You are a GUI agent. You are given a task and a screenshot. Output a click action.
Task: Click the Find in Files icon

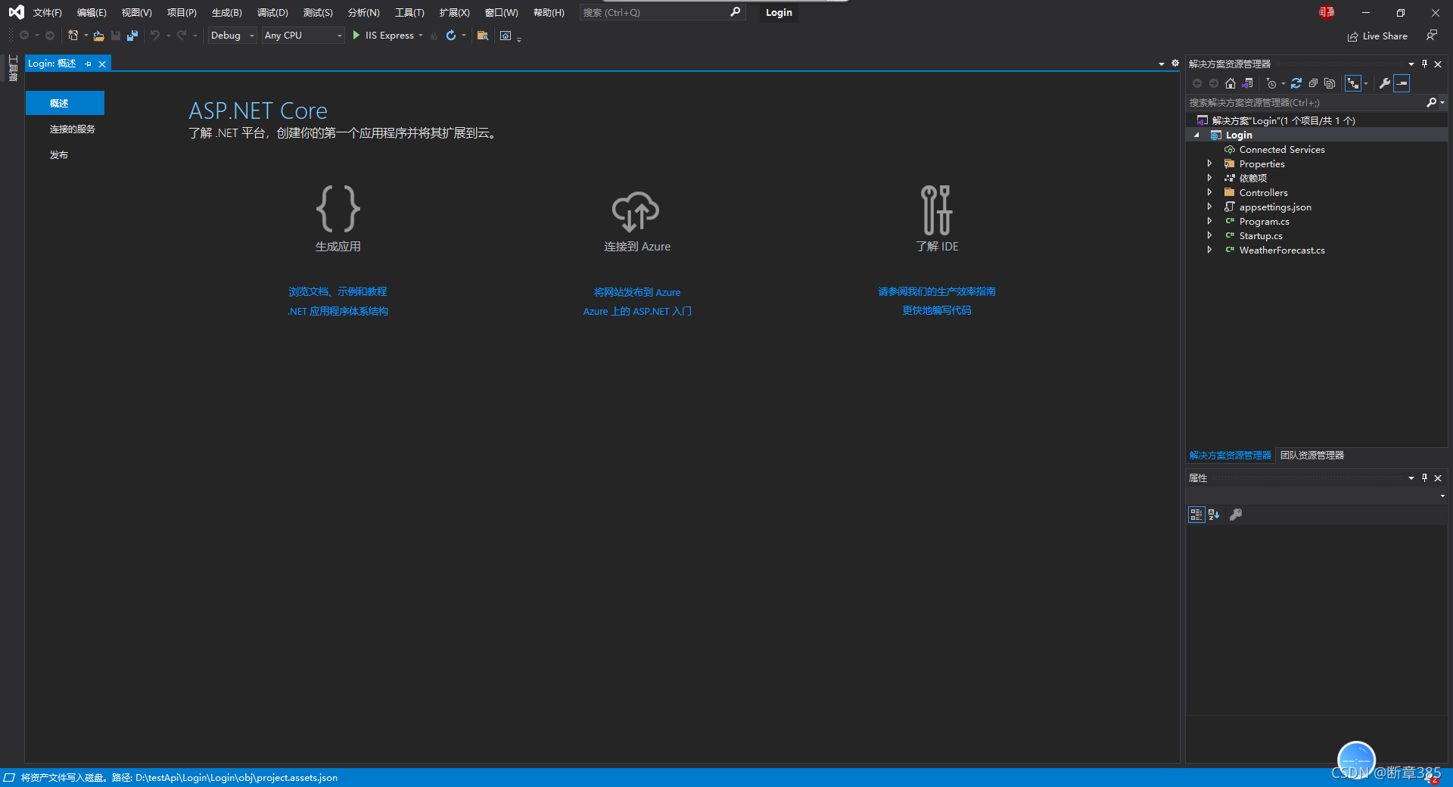coord(482,36)
